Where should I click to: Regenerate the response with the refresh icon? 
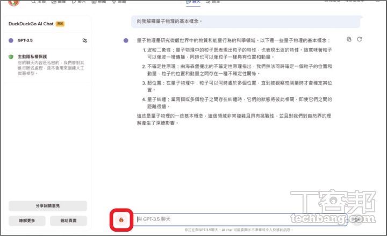point(360,39)
